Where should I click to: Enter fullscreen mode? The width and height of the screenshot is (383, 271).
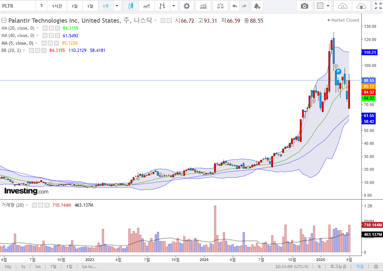(x=378, y=6)
